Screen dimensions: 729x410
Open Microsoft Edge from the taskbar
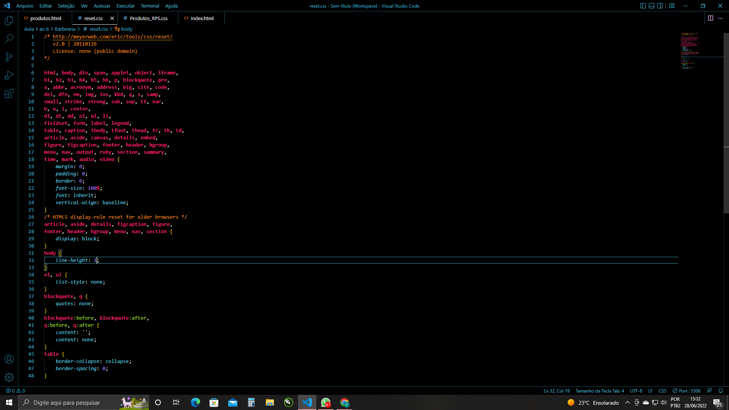click(x=195, y=402)
